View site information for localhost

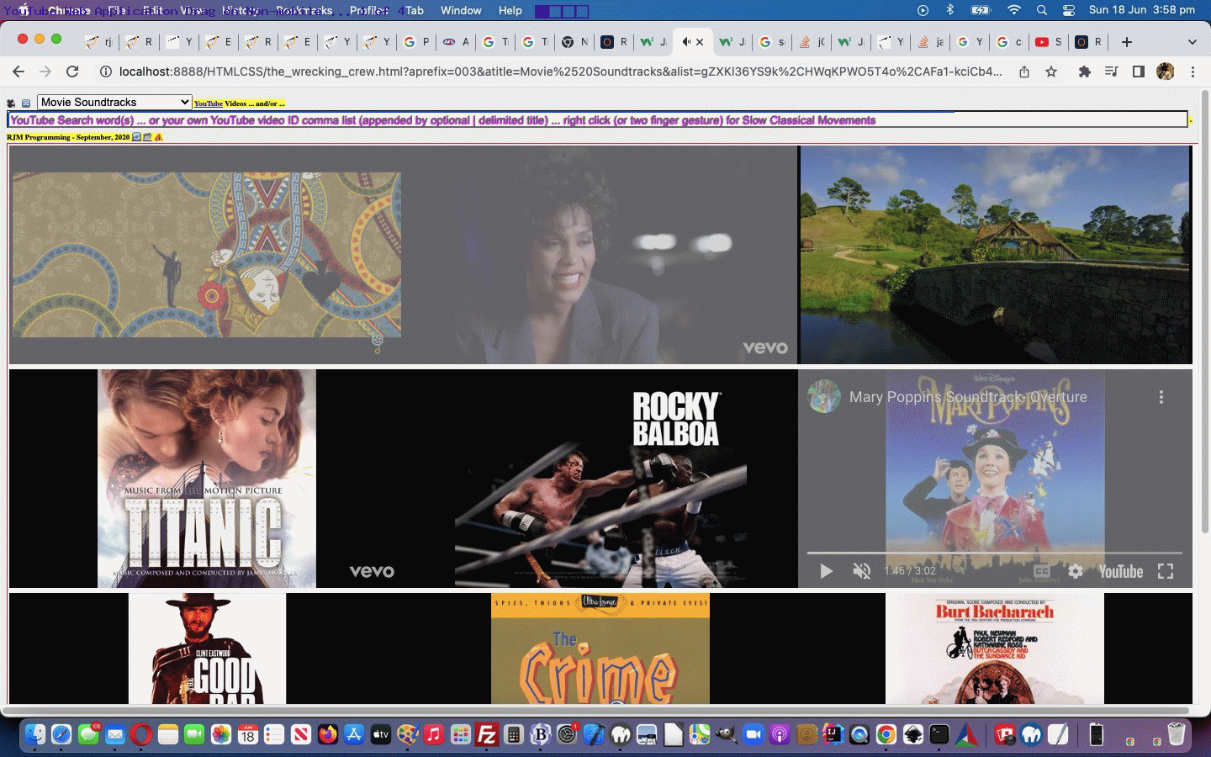[x=106, y=71]
